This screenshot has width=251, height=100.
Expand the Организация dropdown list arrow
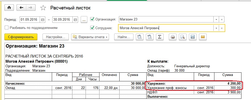click(x=216, y=19)
